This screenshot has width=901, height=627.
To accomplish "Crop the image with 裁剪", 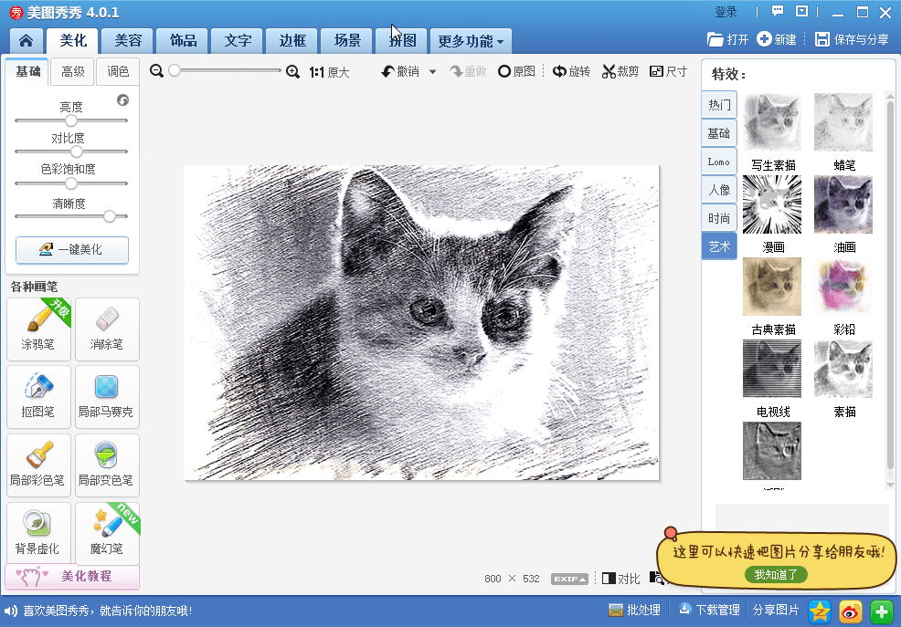I will tap(620, 71).
